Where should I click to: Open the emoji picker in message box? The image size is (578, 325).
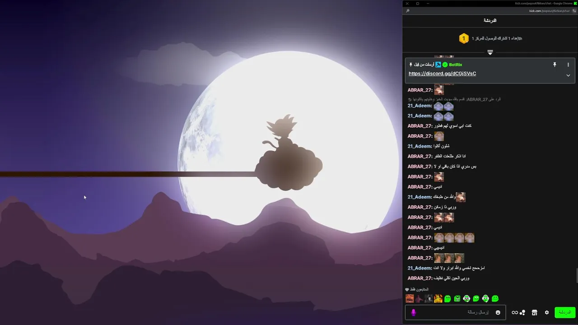[x=498, y=312]
